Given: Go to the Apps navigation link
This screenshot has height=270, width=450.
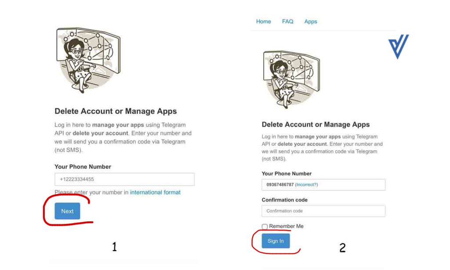Looking at the screenshot, I should tap(311, 21).
